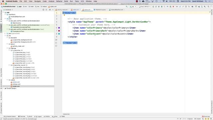Open the VCS menu
The height and width of the screenshot is (120, 213).
pyautogui.click(x=82, y=1)
